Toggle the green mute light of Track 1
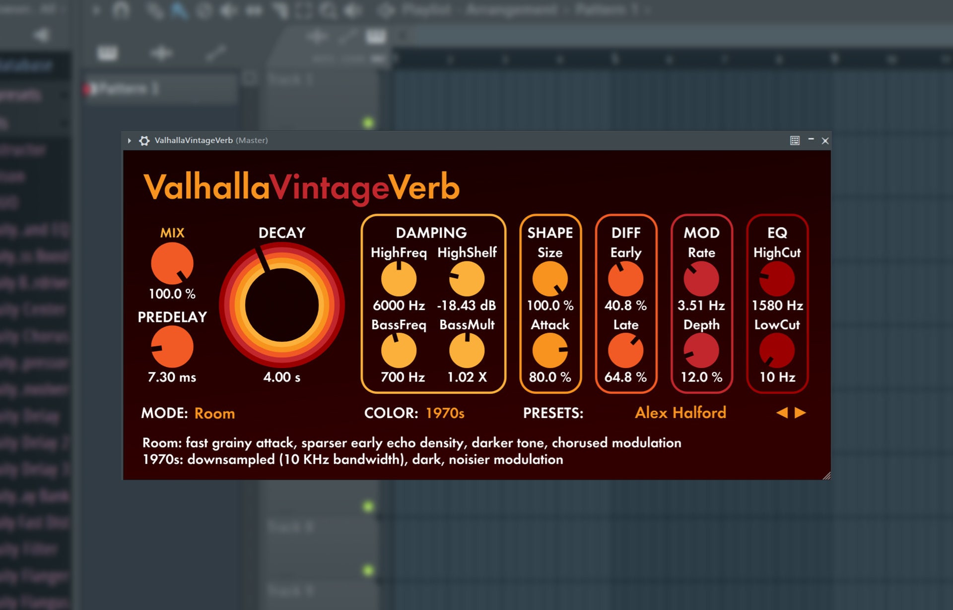 [x=368, y=122]
